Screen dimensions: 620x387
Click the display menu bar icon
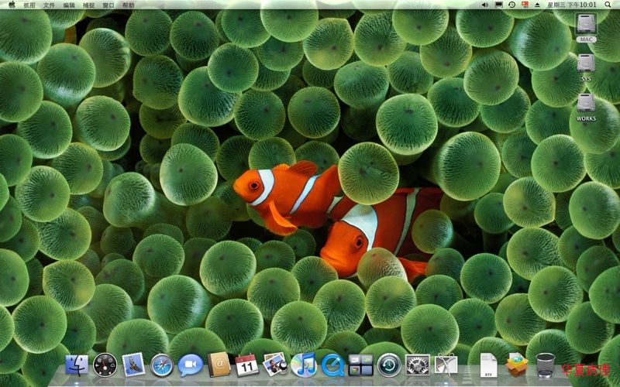click(498, 5)
